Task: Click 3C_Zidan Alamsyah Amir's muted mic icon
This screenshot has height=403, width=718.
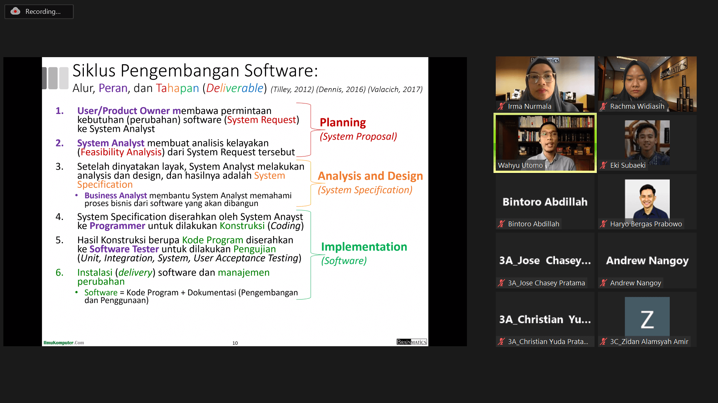Action: click(x=603, y=341)
